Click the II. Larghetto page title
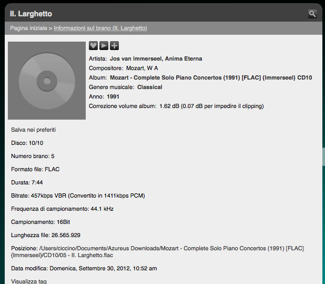The width and height of the screenshot is (325, 284). point(31,14)
